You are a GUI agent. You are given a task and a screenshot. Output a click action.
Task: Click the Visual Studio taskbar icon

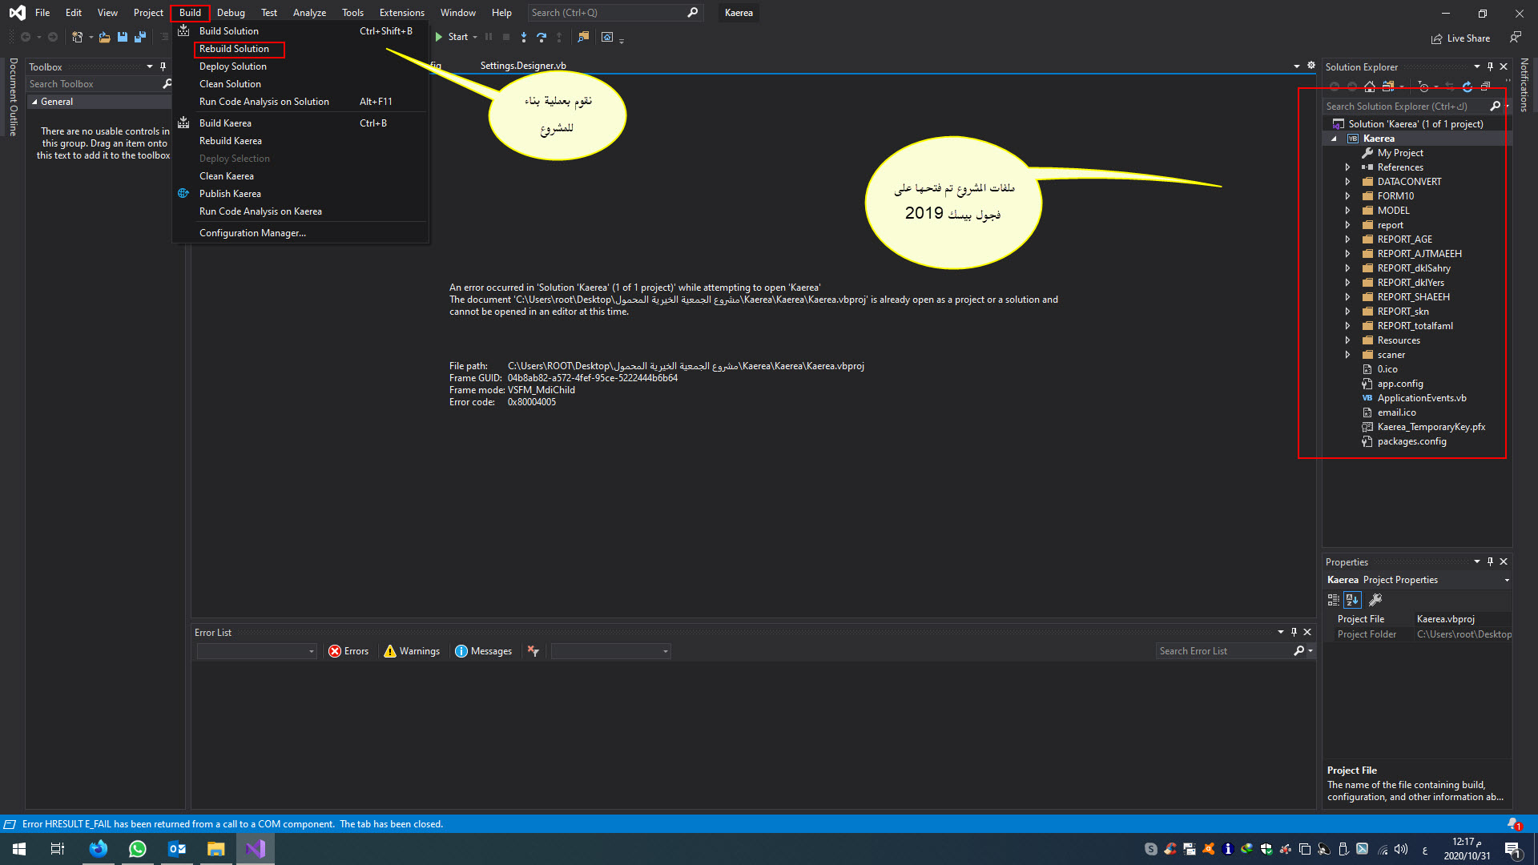[256, 849]
